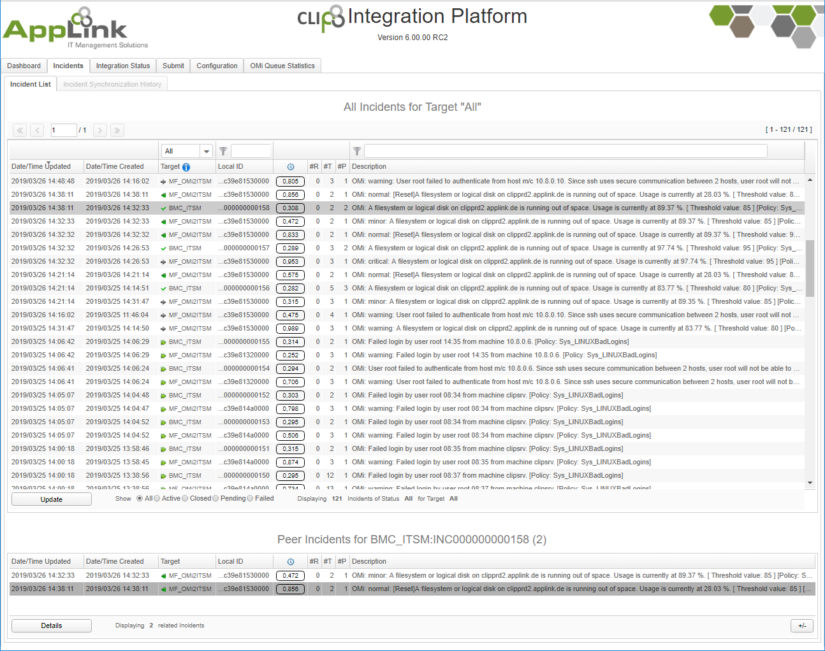
Task: Click arrow icon on critical filesystem row
Action: point(164,262)
